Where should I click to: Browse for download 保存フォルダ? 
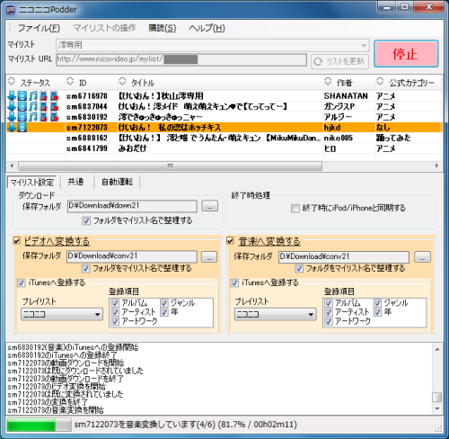[x=210, y=206]
